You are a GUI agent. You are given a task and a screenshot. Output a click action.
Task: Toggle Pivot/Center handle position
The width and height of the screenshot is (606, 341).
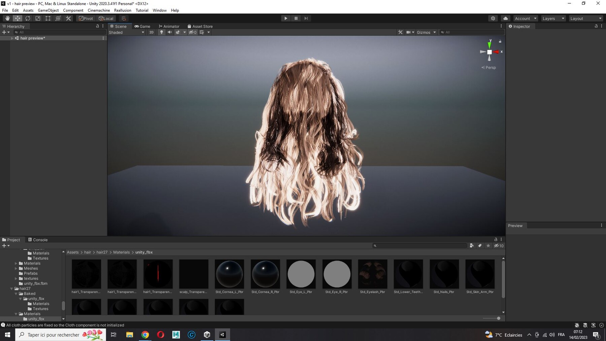[x=86, y=18]
